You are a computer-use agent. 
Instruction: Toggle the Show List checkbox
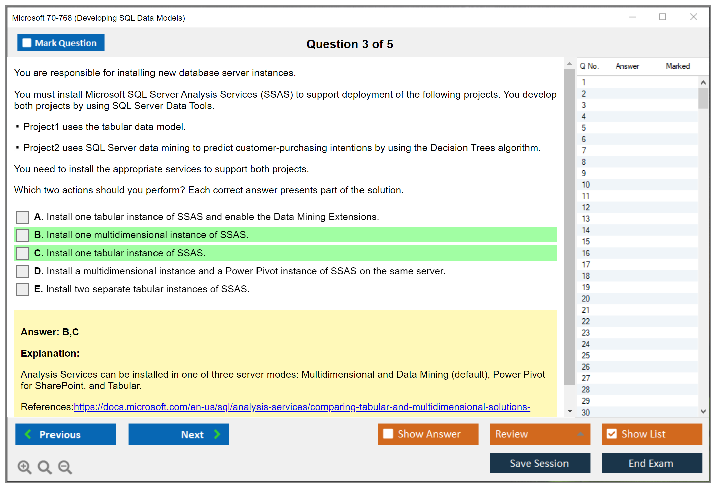click(612, 434)
